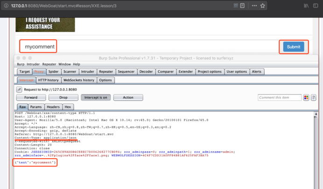The height and width of the screenshot is (189, 323).
Task: Click the Connection: close header line
Action: coord(32,148)
